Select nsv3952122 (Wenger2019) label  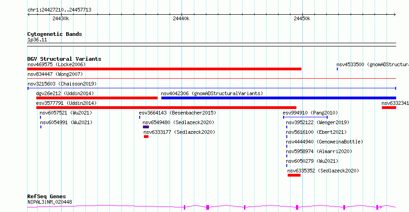coord(318,122)
